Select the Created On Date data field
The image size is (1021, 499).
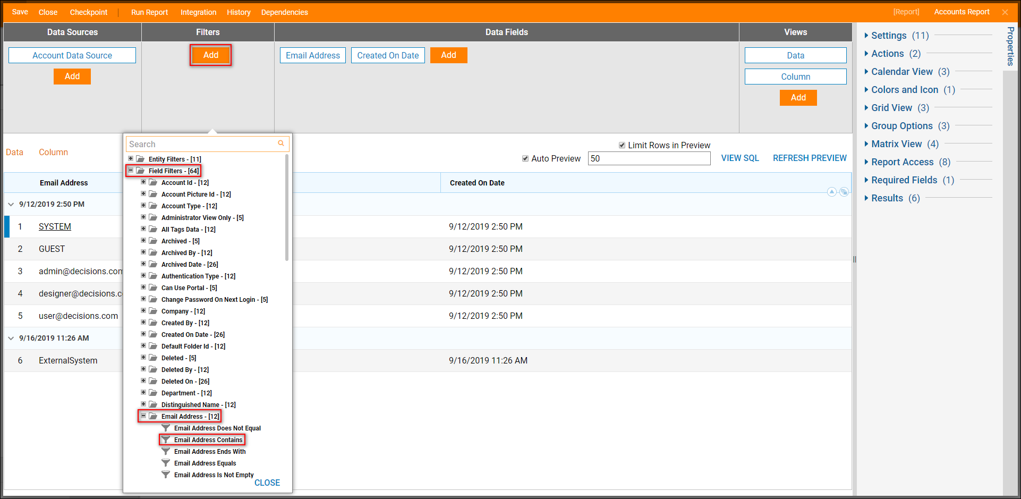click(388, 55)
